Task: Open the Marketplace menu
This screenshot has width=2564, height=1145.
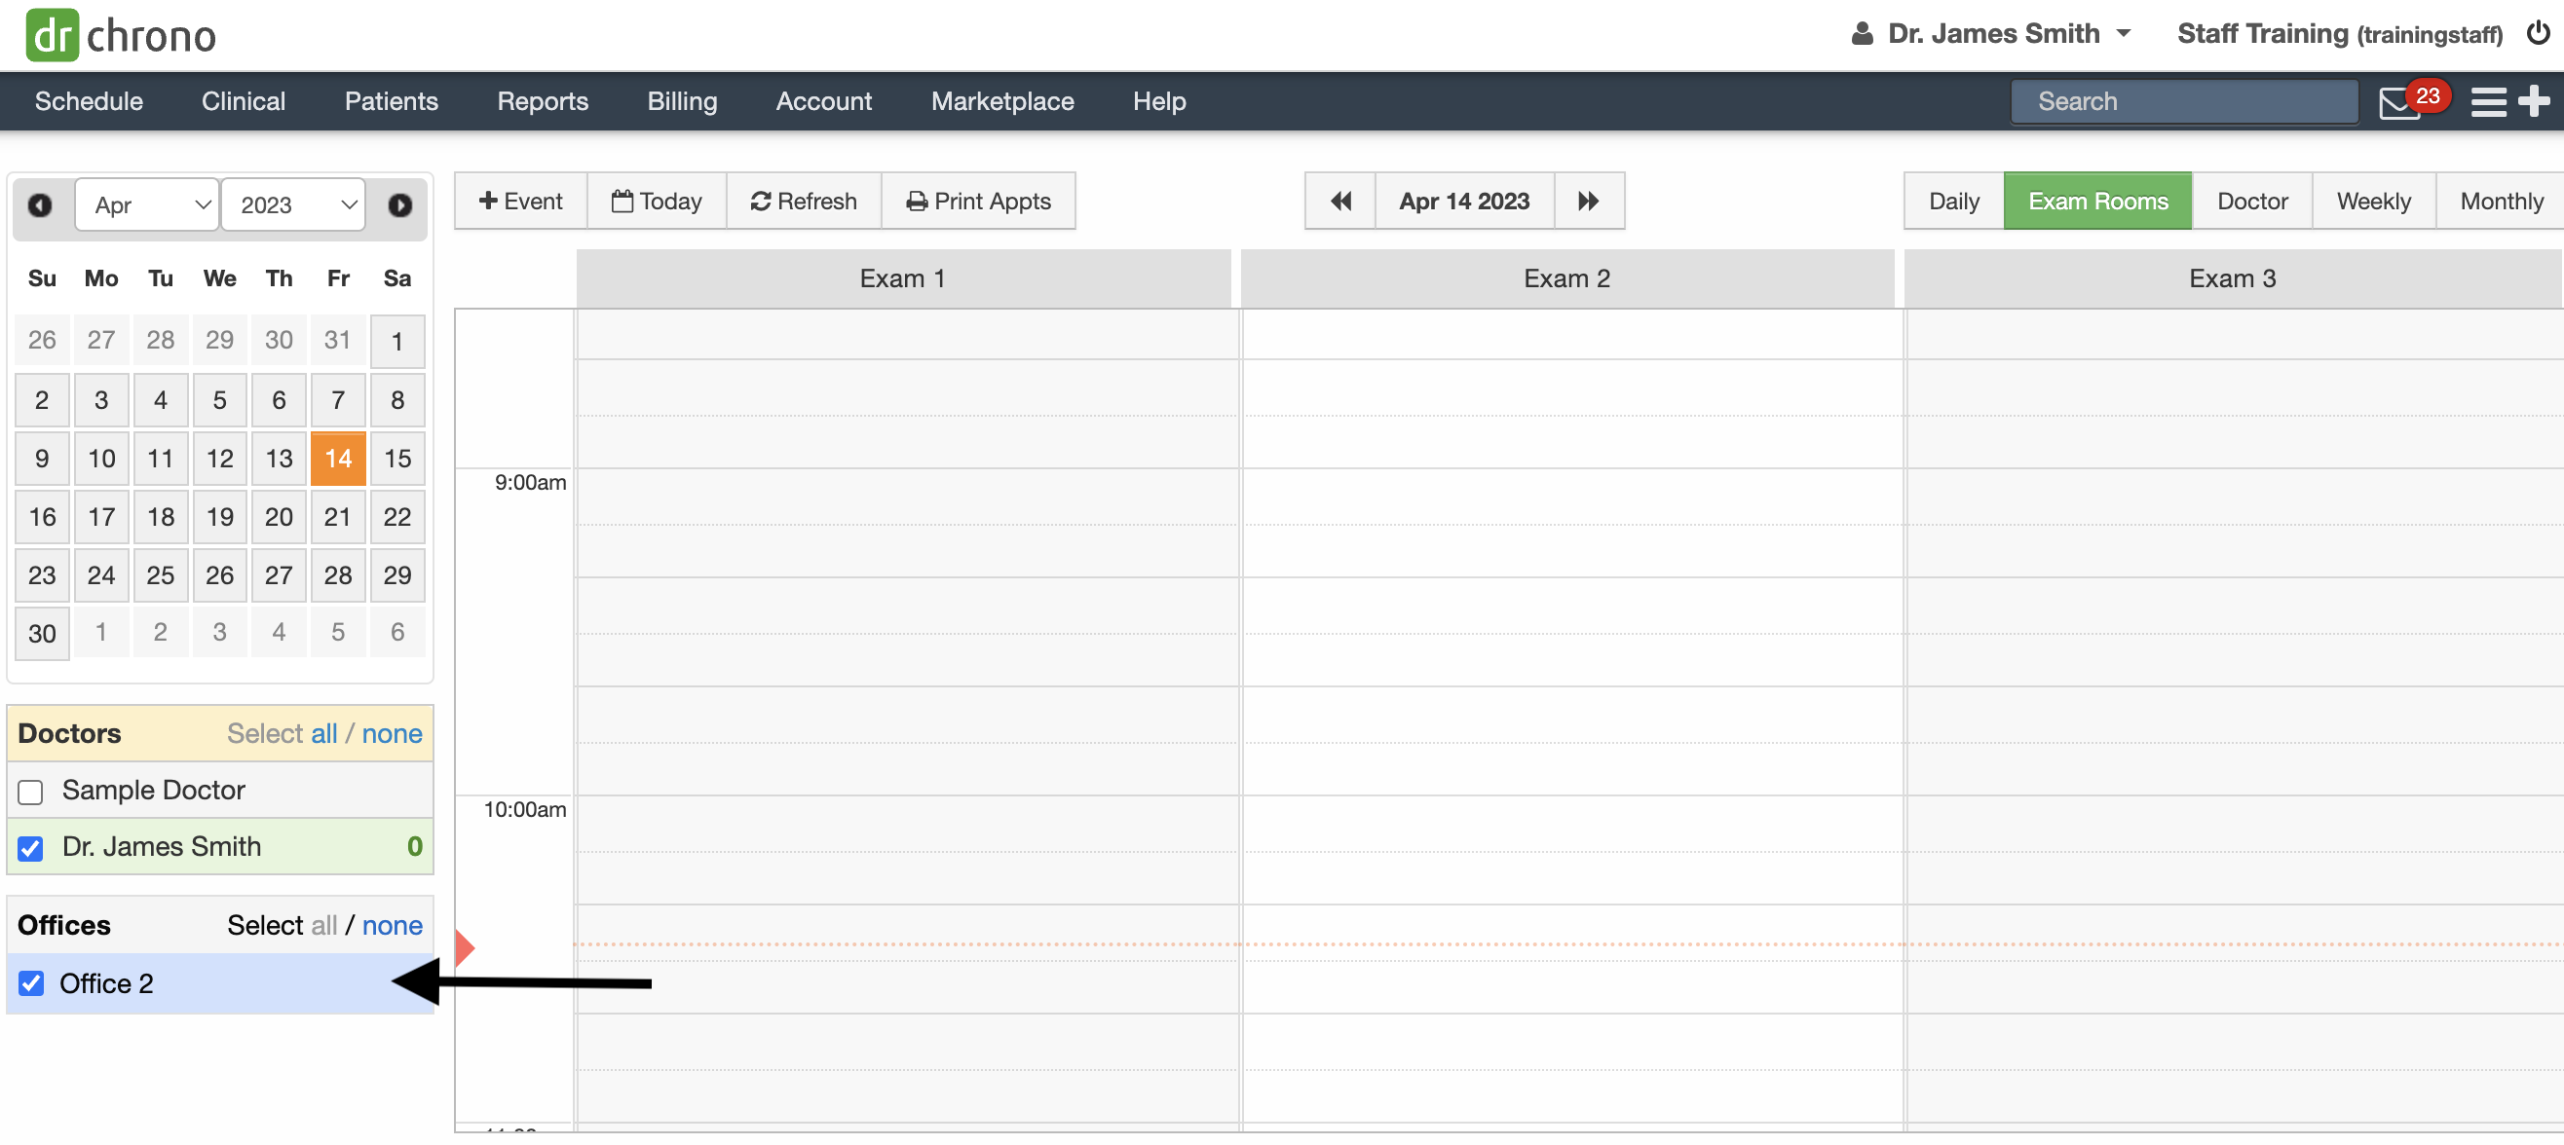Action: [1002, 101]
